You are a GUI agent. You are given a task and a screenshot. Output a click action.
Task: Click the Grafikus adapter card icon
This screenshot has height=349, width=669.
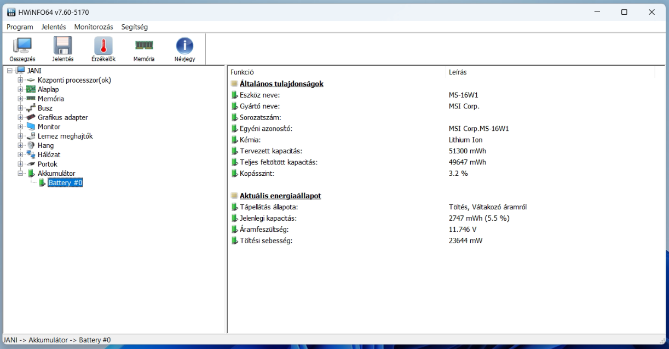click(x=31, y=117)
